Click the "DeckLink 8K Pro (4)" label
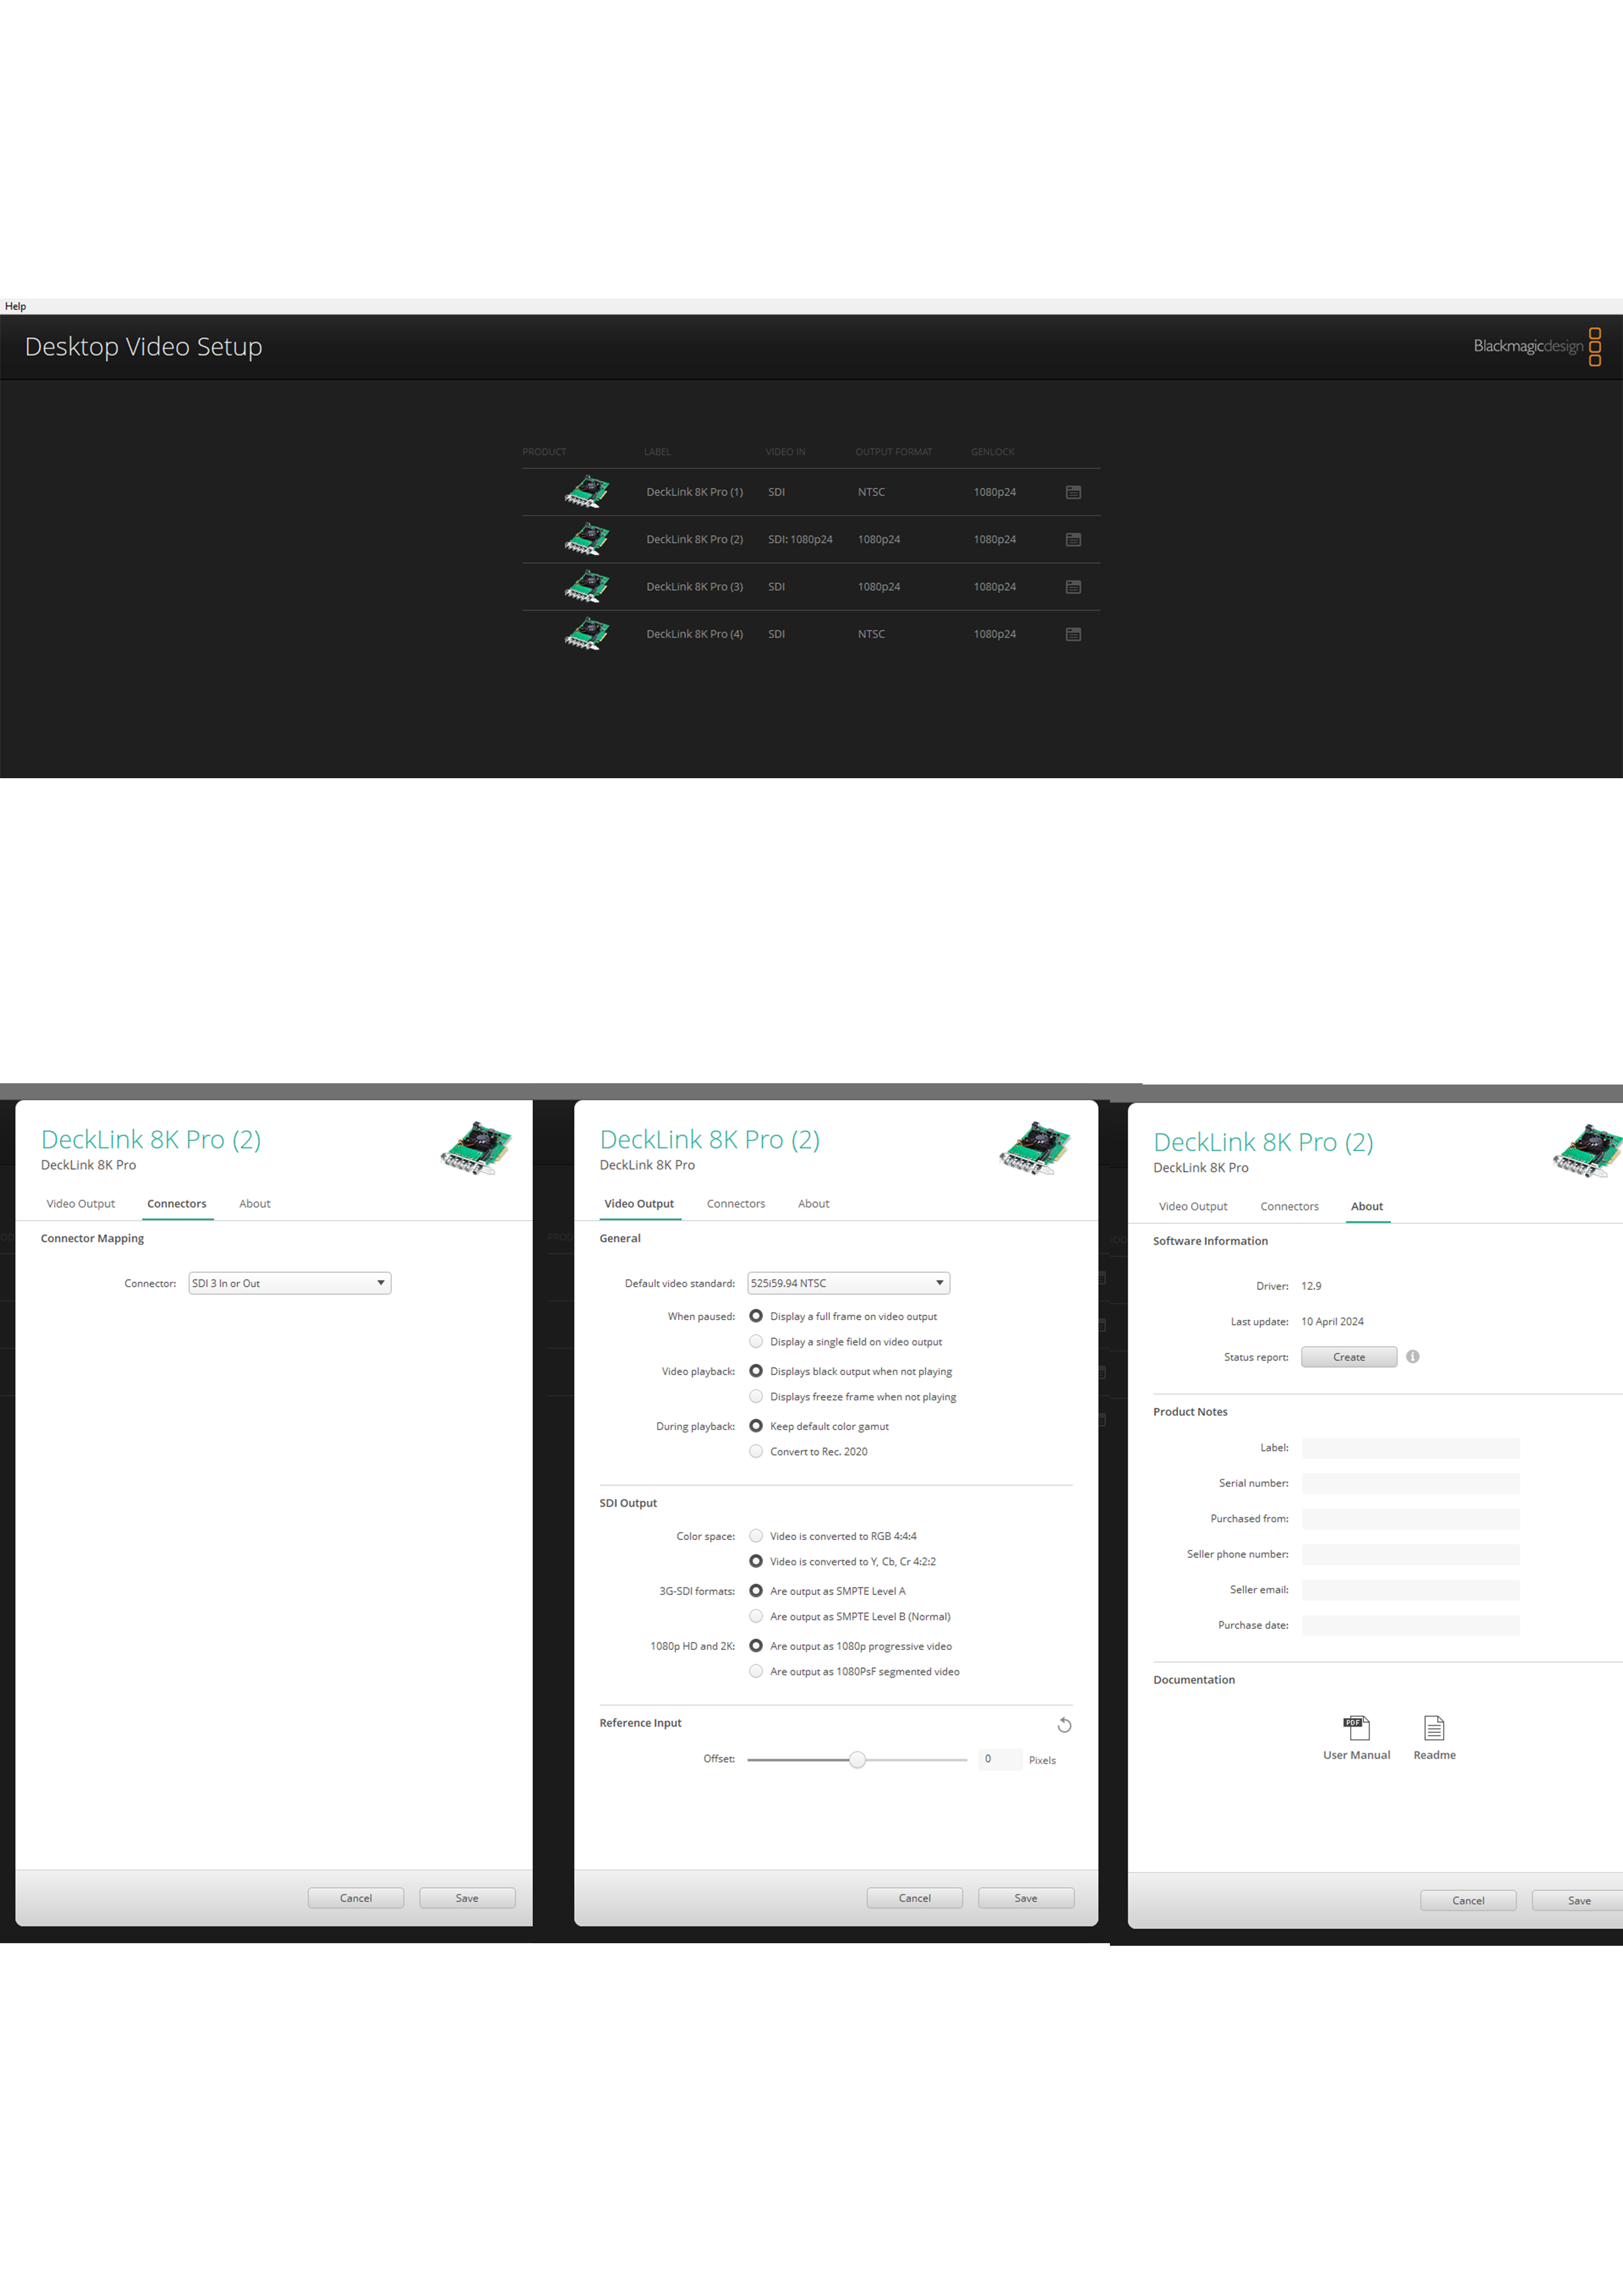This screenshot has height=2296, width=1623. [694, 634]
